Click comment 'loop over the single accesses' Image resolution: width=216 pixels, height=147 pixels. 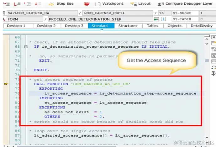pos(72,131)
